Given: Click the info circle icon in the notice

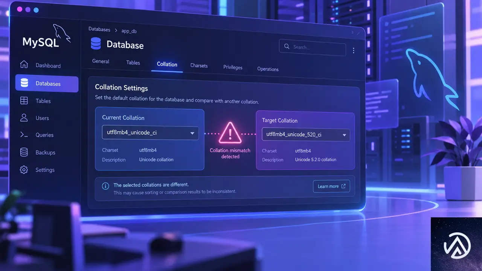Looking at the screenshot, I should pyautogui.click(x=106, y=186).
